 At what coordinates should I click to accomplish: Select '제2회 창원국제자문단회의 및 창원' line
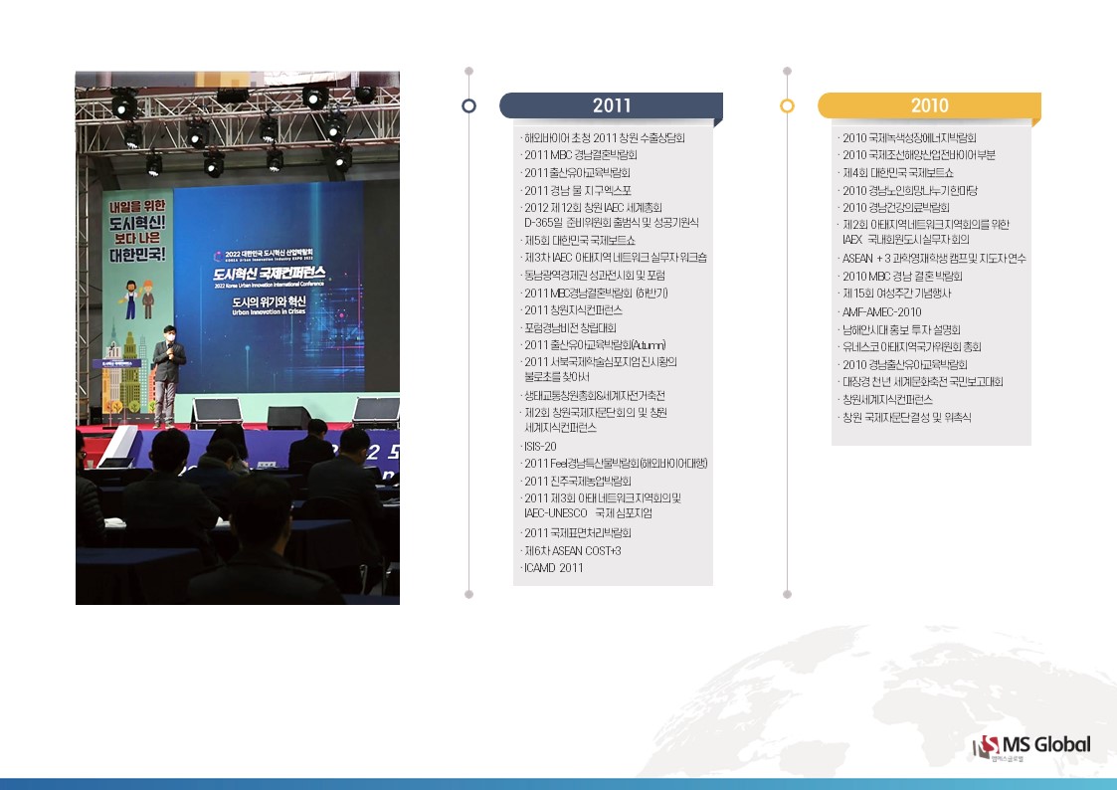596,413
